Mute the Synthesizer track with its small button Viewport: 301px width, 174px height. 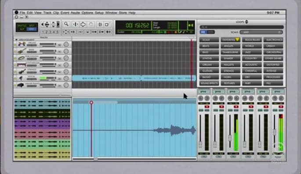click(x=59, y=65)
